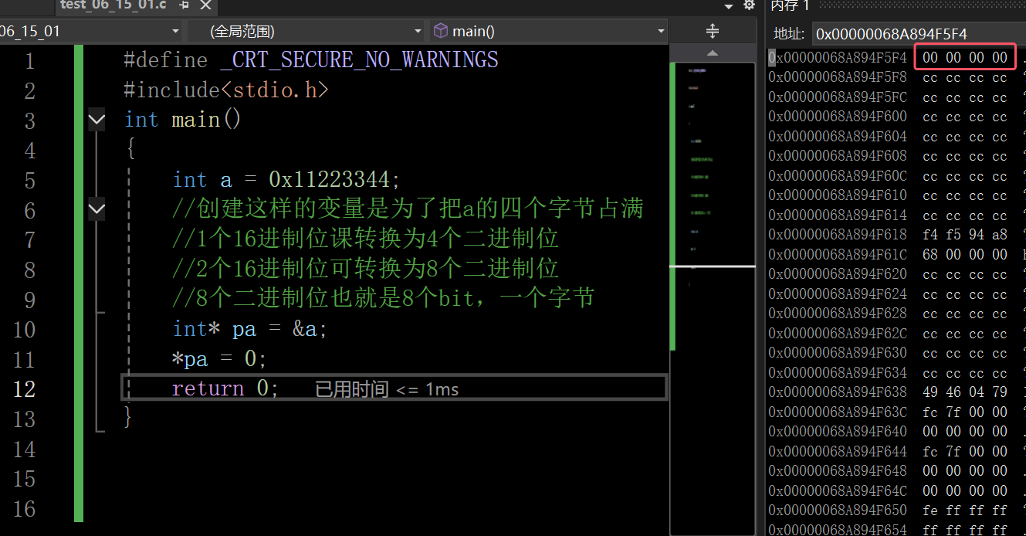Click inside the 地址 address input field
1026x536 pixels.
[x=888, y=33]
